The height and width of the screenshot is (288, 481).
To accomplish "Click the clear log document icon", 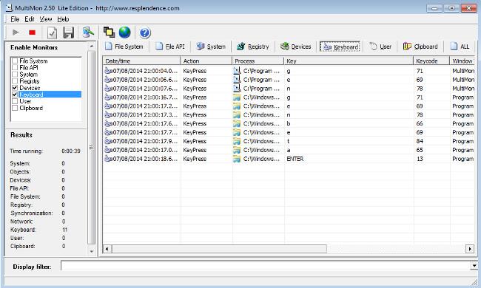I will 52,32.
